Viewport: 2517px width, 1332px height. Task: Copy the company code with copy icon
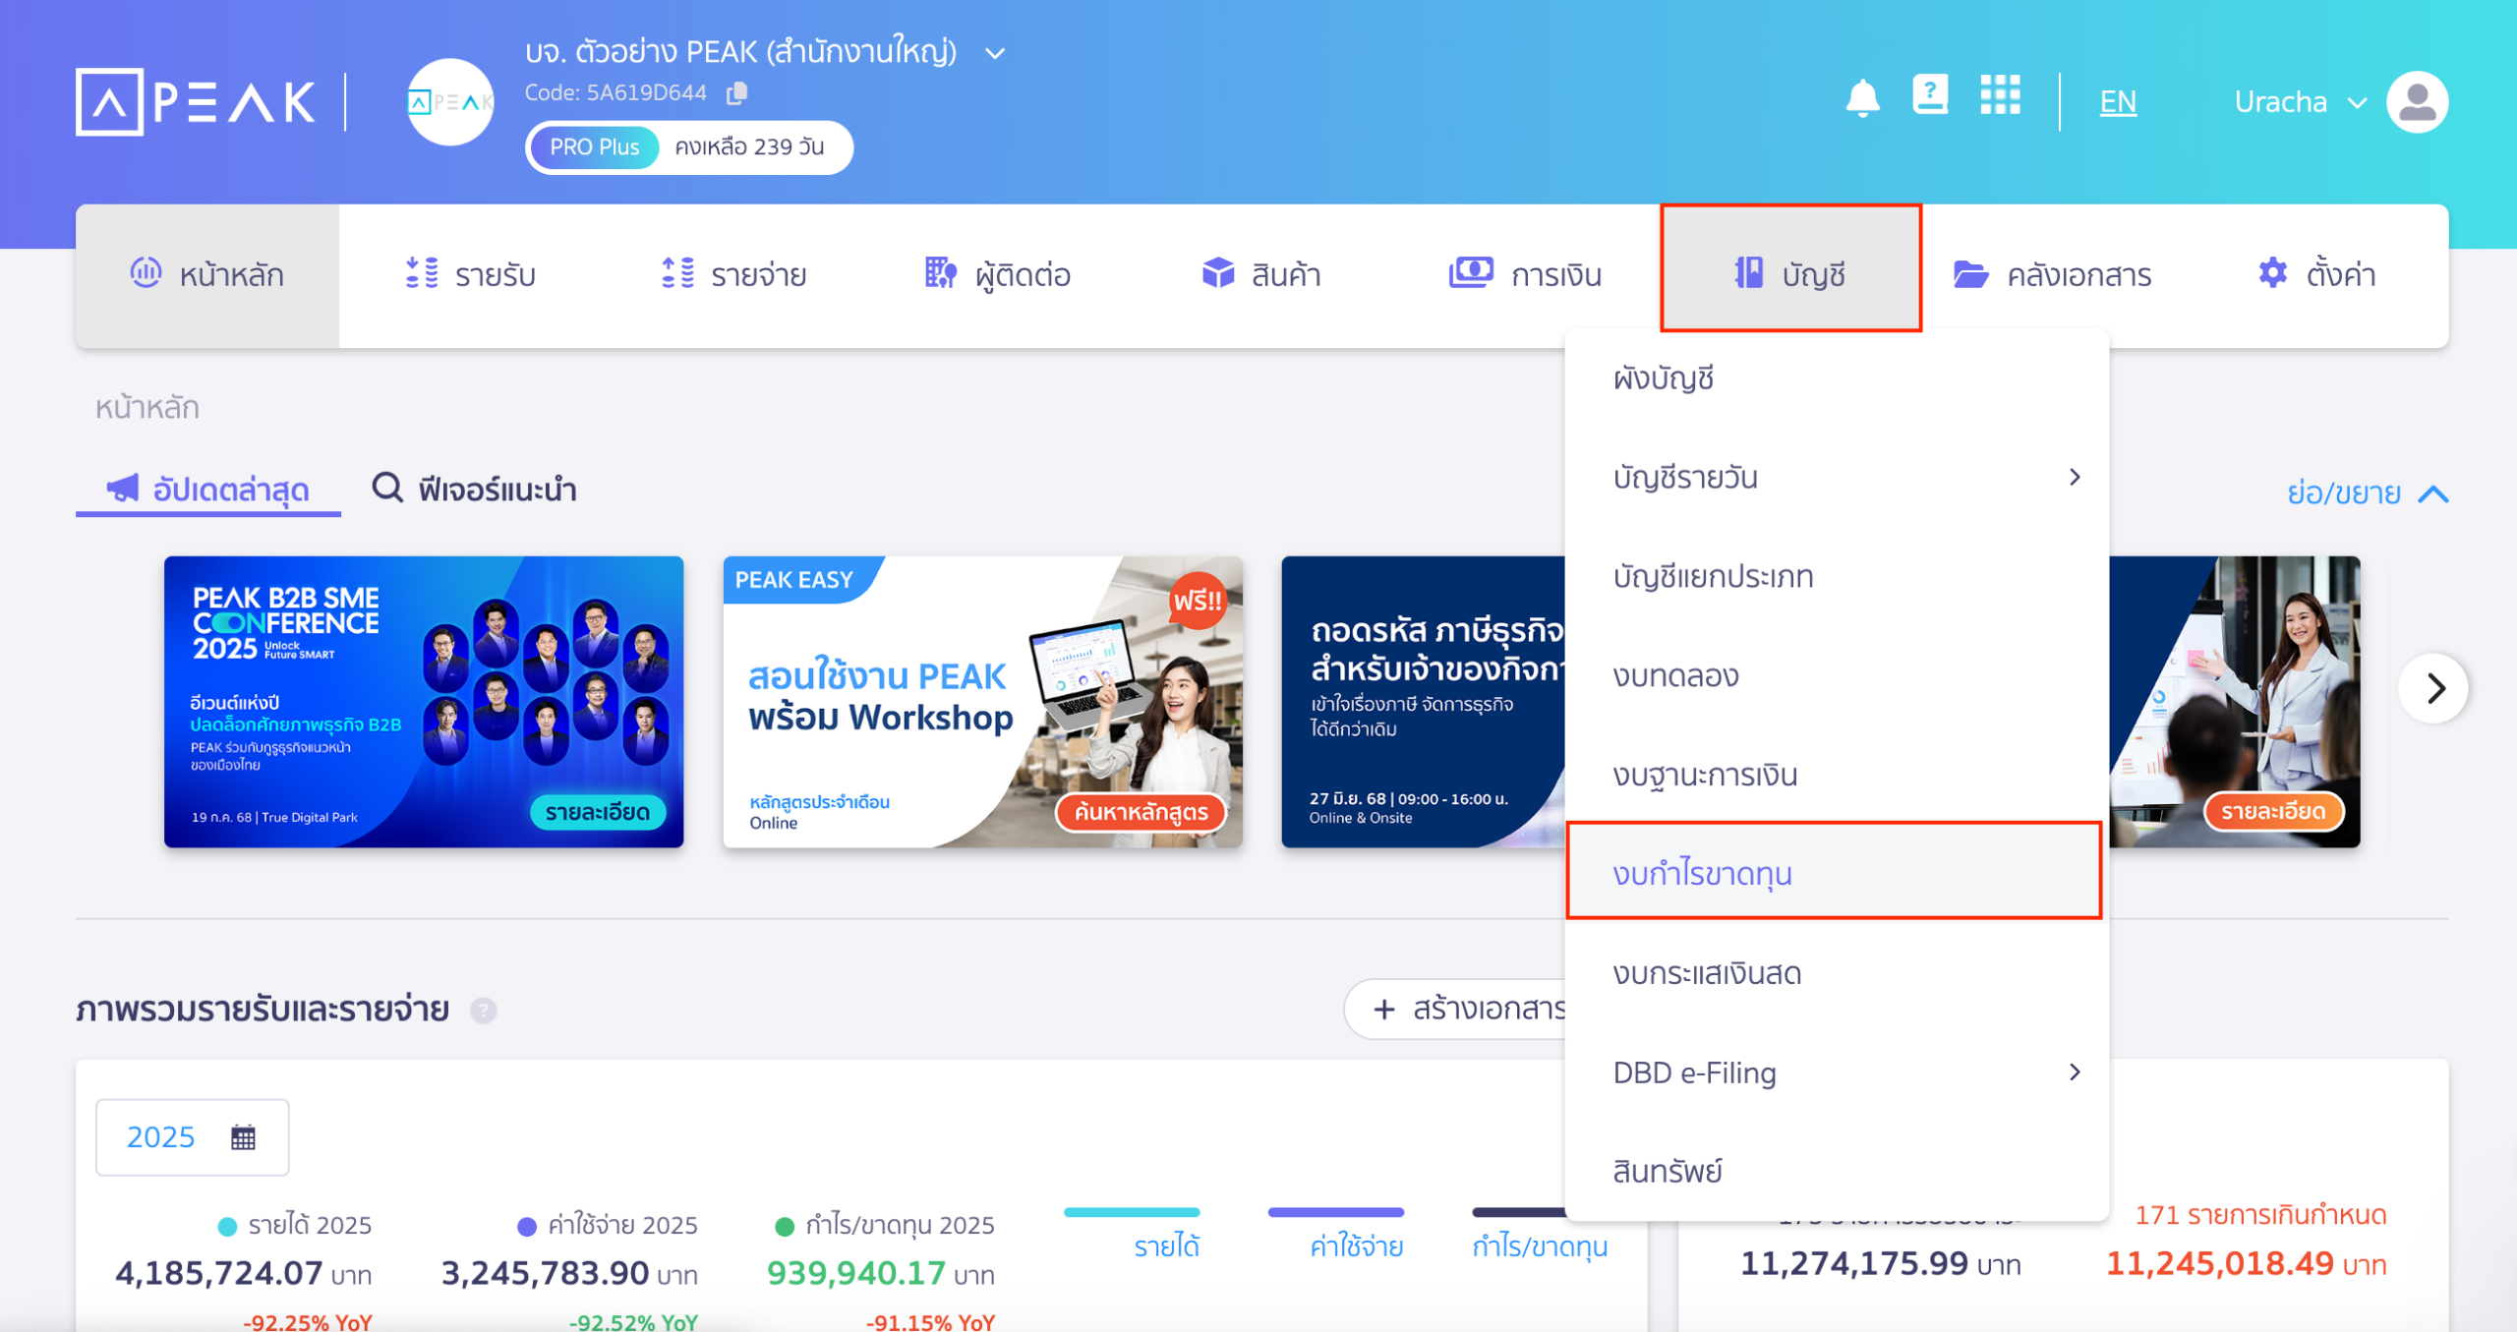pos(736,92)
